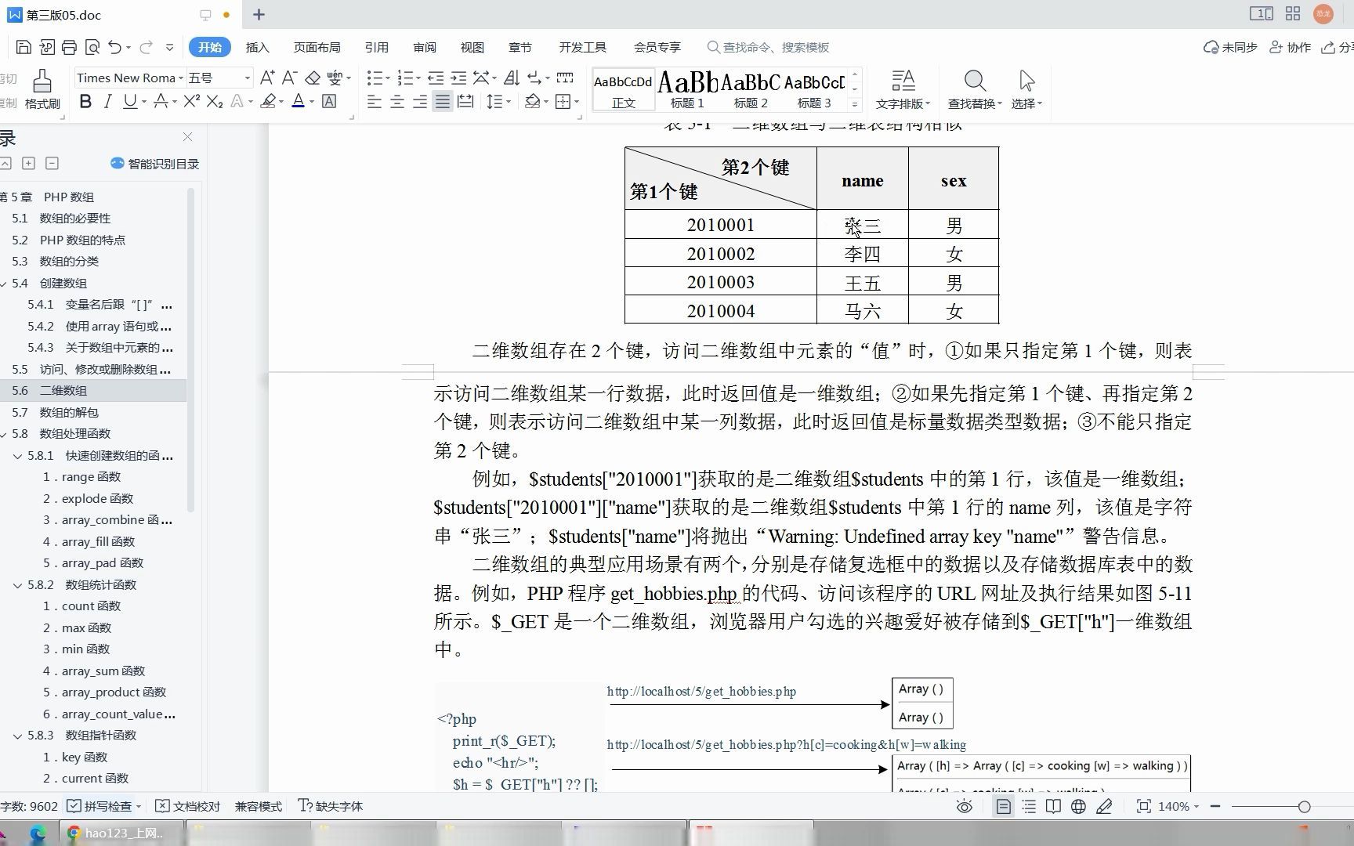
Task: Open Text Layout (文字排版) tool
Action: tap(903, 89)
